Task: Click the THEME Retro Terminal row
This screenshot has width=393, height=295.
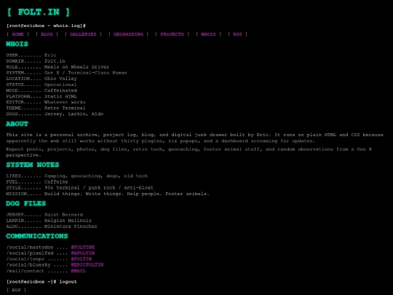Action: [46, 108]
